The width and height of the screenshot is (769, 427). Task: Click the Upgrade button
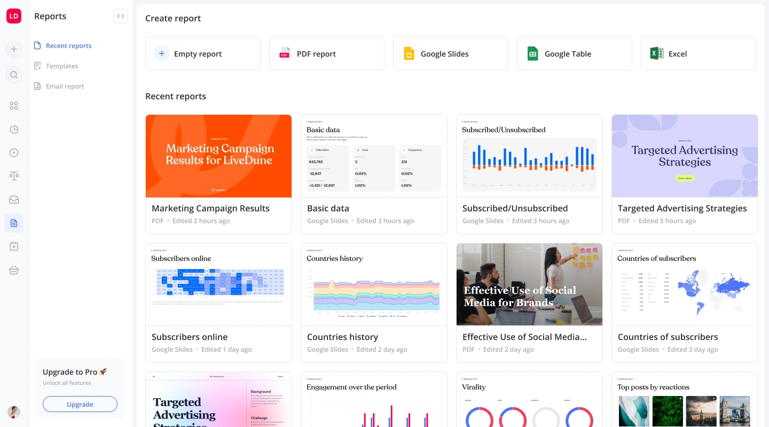tap(80, 404)
